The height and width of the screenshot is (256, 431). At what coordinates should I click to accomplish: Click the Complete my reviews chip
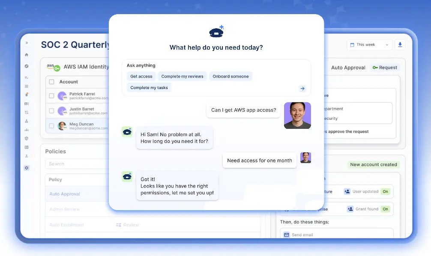pos(182,76)
